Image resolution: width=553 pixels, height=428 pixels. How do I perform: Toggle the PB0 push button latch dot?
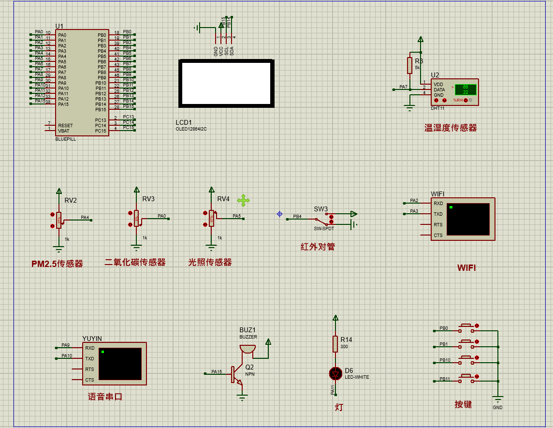[477, 325]
